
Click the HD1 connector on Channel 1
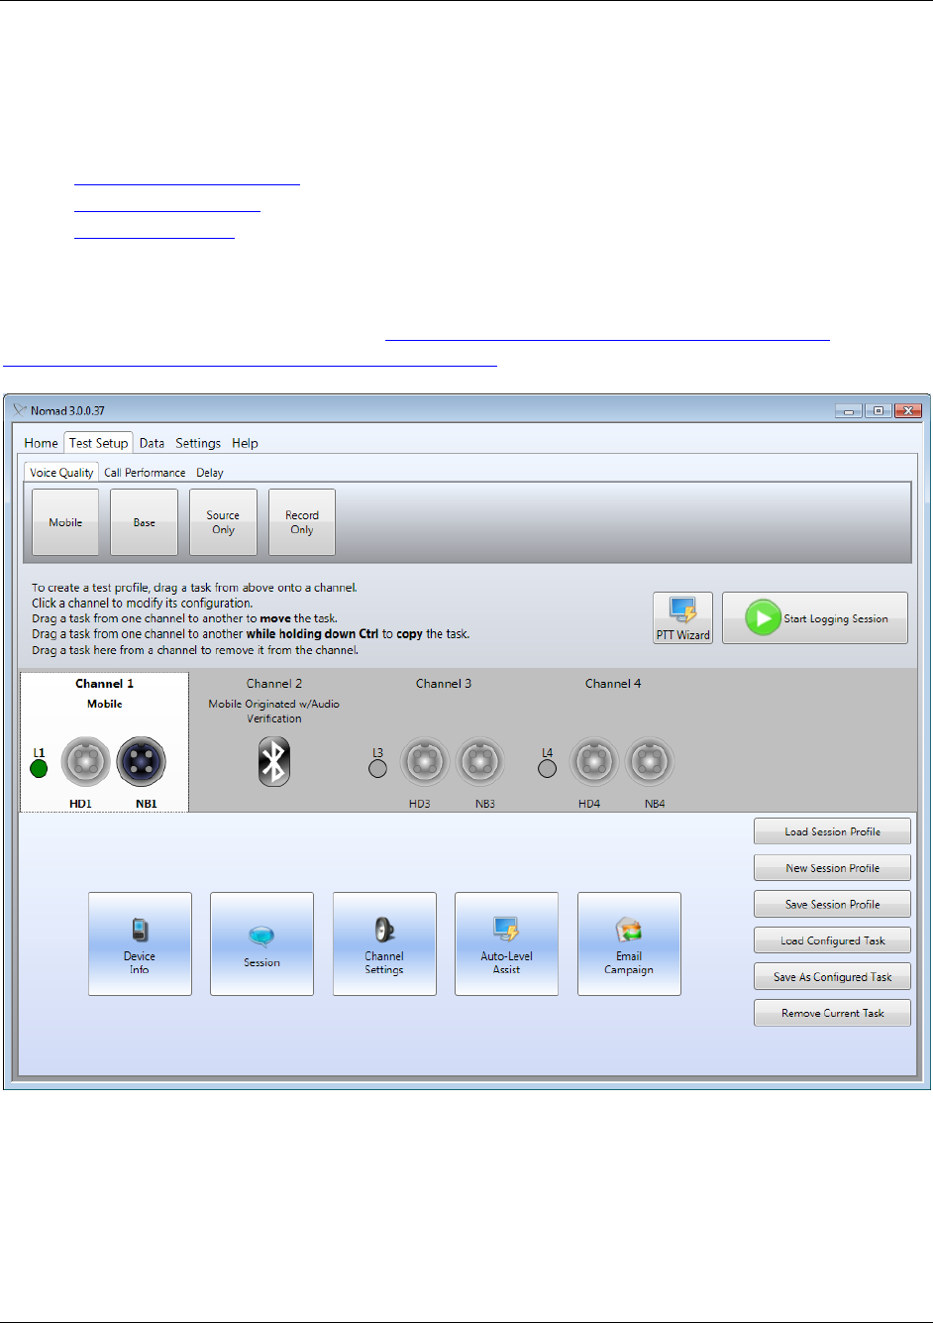pos(85,761)
